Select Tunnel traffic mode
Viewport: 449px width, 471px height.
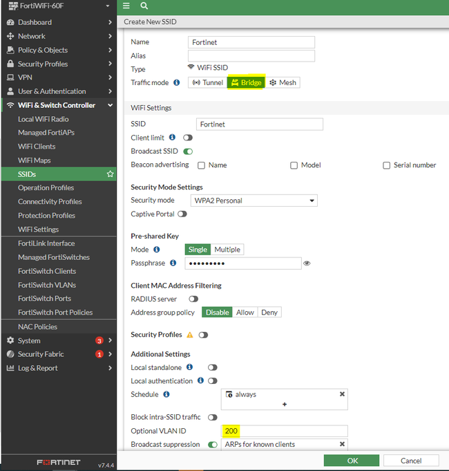click(207, 82)
